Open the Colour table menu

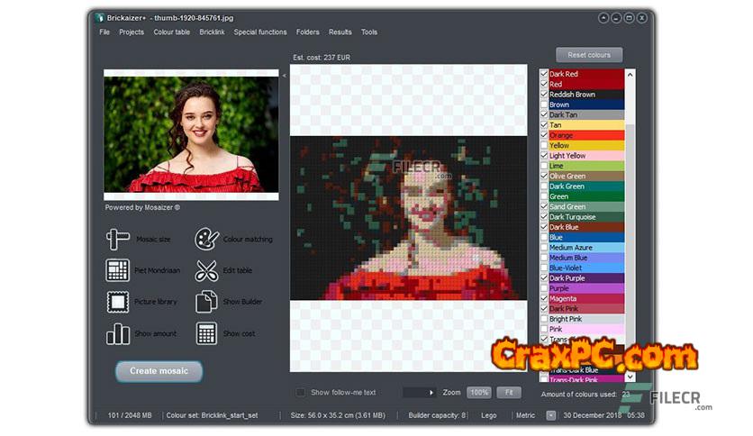click(x=171, y=32)
